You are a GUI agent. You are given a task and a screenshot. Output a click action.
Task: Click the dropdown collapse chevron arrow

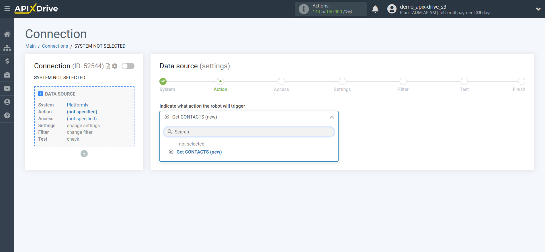click(x=332, y=117)
